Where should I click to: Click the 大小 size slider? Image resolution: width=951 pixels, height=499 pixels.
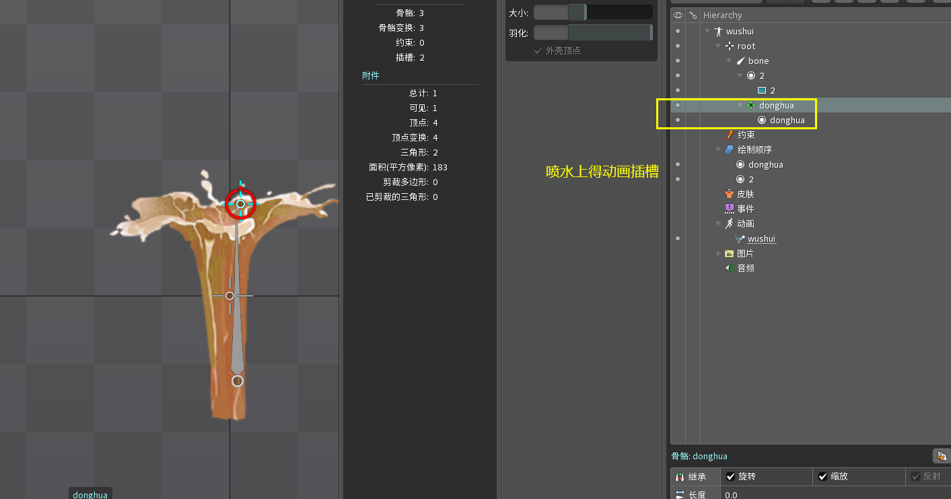click(x=592, y=13)
